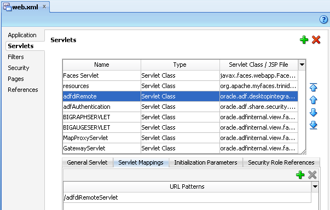Move servlet up one row arrow

pyautogui.click(x=314, y=100)
